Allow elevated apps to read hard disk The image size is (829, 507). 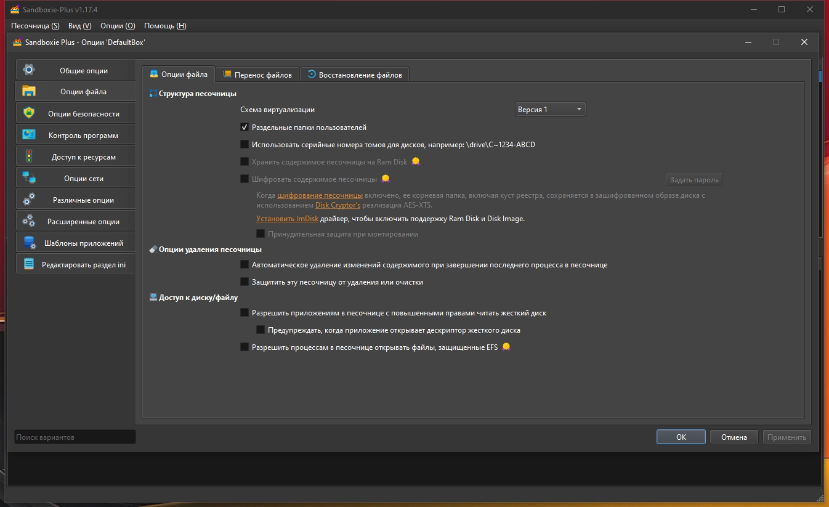pyautogui.click(x=245, y=313)
